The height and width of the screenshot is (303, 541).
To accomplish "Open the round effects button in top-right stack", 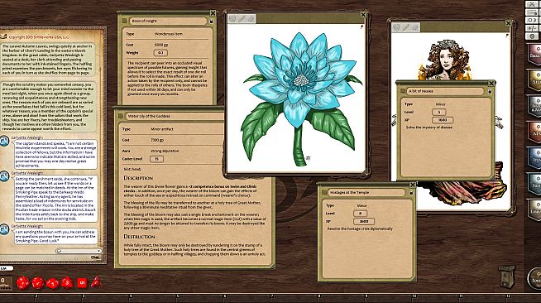I will click(532, 36).
